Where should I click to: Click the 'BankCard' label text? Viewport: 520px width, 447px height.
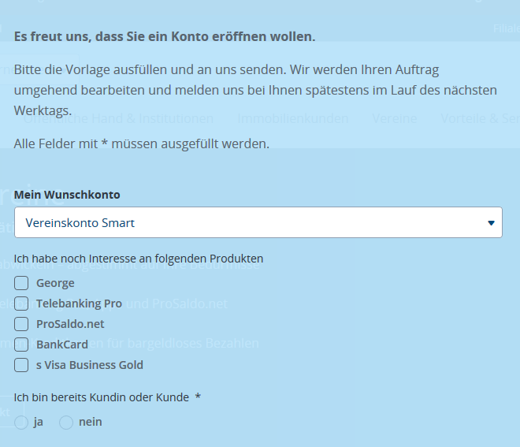coord(62,345)
